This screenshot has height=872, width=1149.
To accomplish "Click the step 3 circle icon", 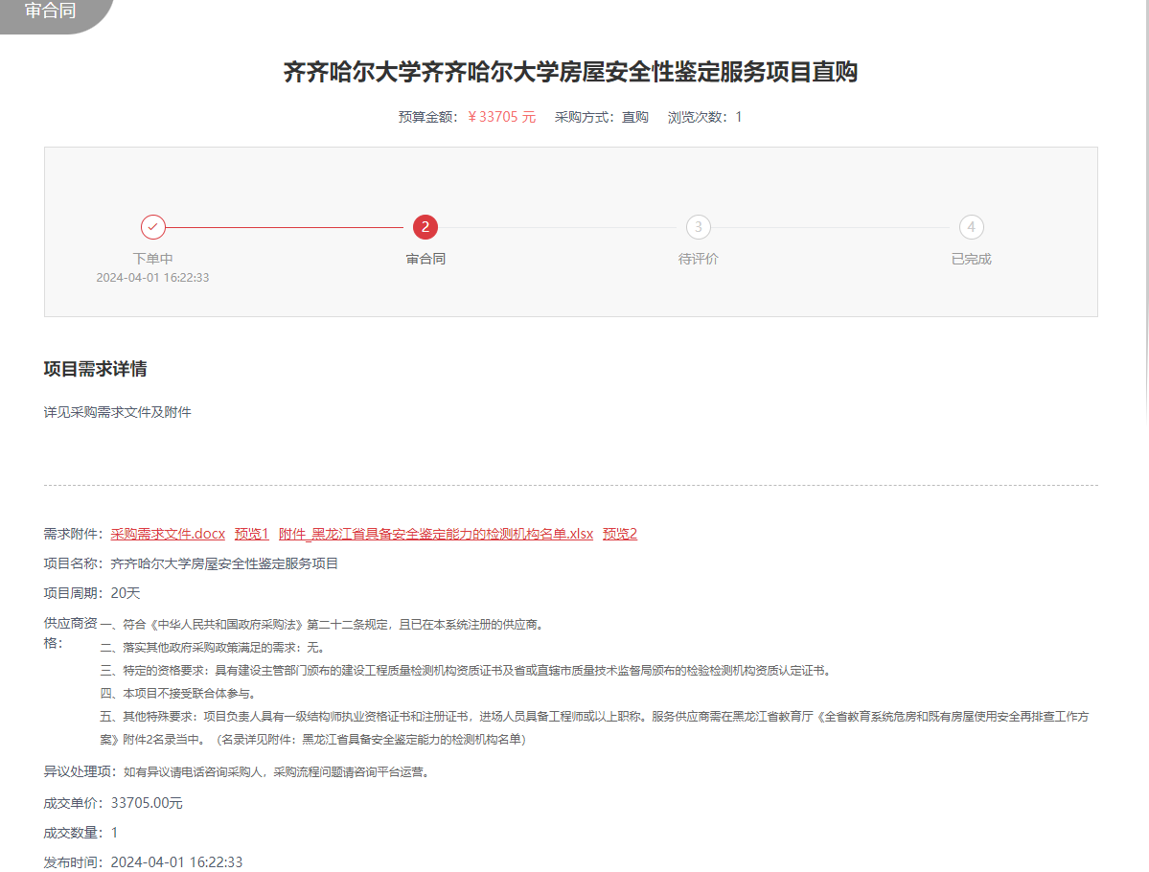I will pos(699,227).
